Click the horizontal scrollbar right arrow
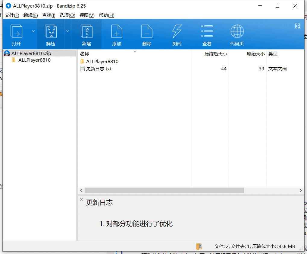 click(301, 190)
